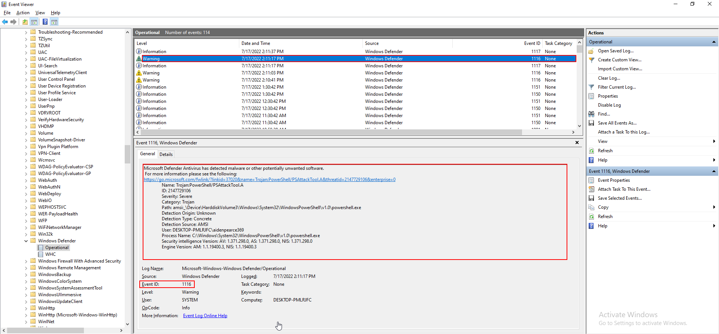Viewport: 719px width, 334px height.
Task: Click Refresh icon under Operational actions
Action: pyautogui.click(x=591, y=151)
